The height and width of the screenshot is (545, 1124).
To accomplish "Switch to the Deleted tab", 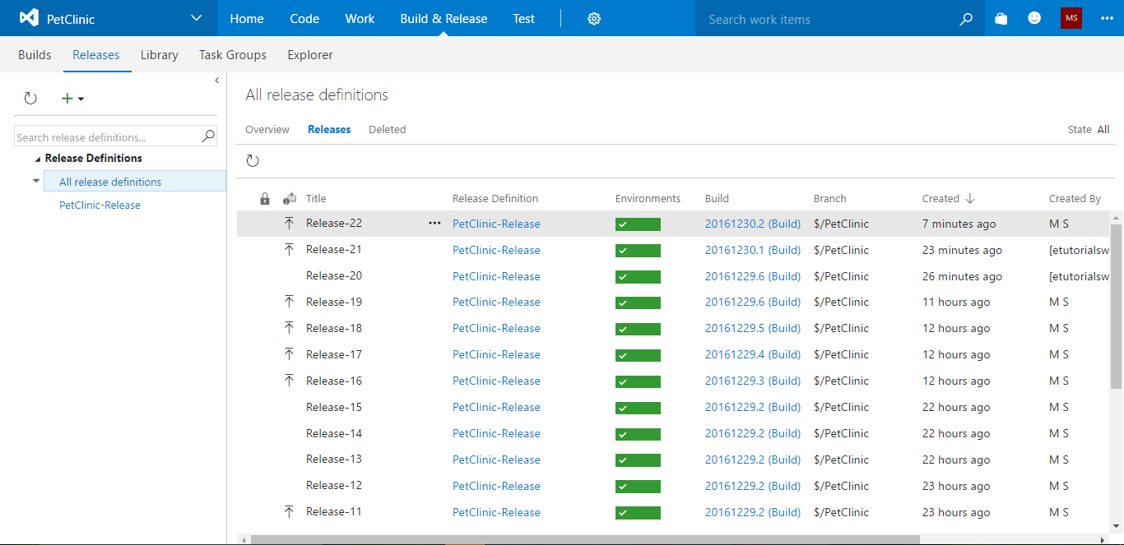I will (387, 129).
